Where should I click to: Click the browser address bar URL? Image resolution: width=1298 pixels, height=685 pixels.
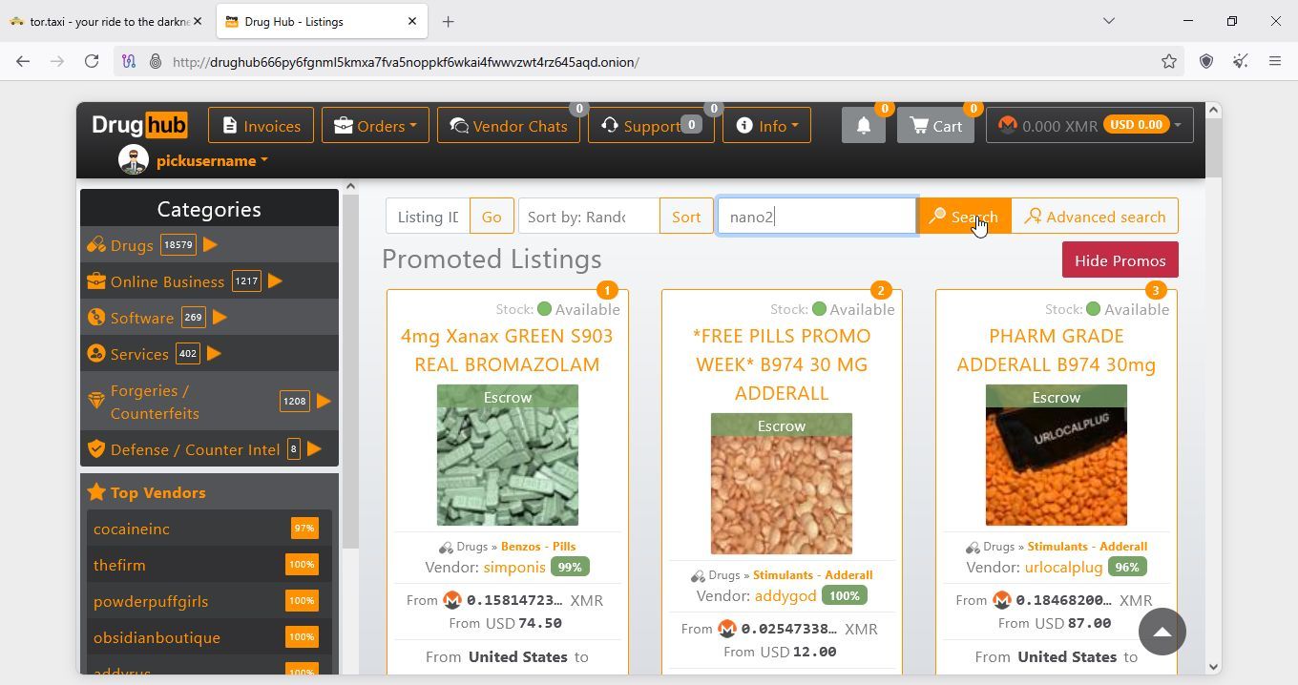(406, 62)
